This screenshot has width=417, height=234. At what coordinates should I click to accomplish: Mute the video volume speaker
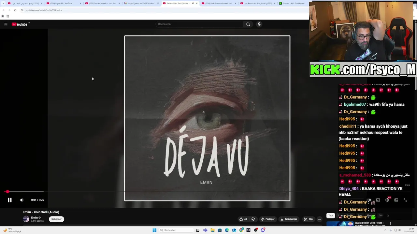[x=22, y=200]
